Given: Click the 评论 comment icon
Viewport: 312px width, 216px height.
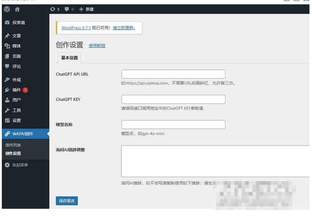Looking at the screenshot, I should [7, 67].
